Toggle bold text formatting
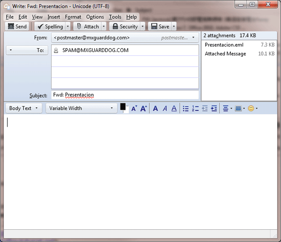Viewport: 281px width, 242px height. tap(156, 108)
